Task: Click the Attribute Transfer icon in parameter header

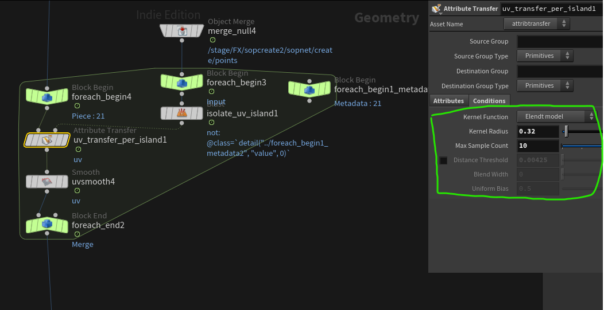Action: coord(436,9)
